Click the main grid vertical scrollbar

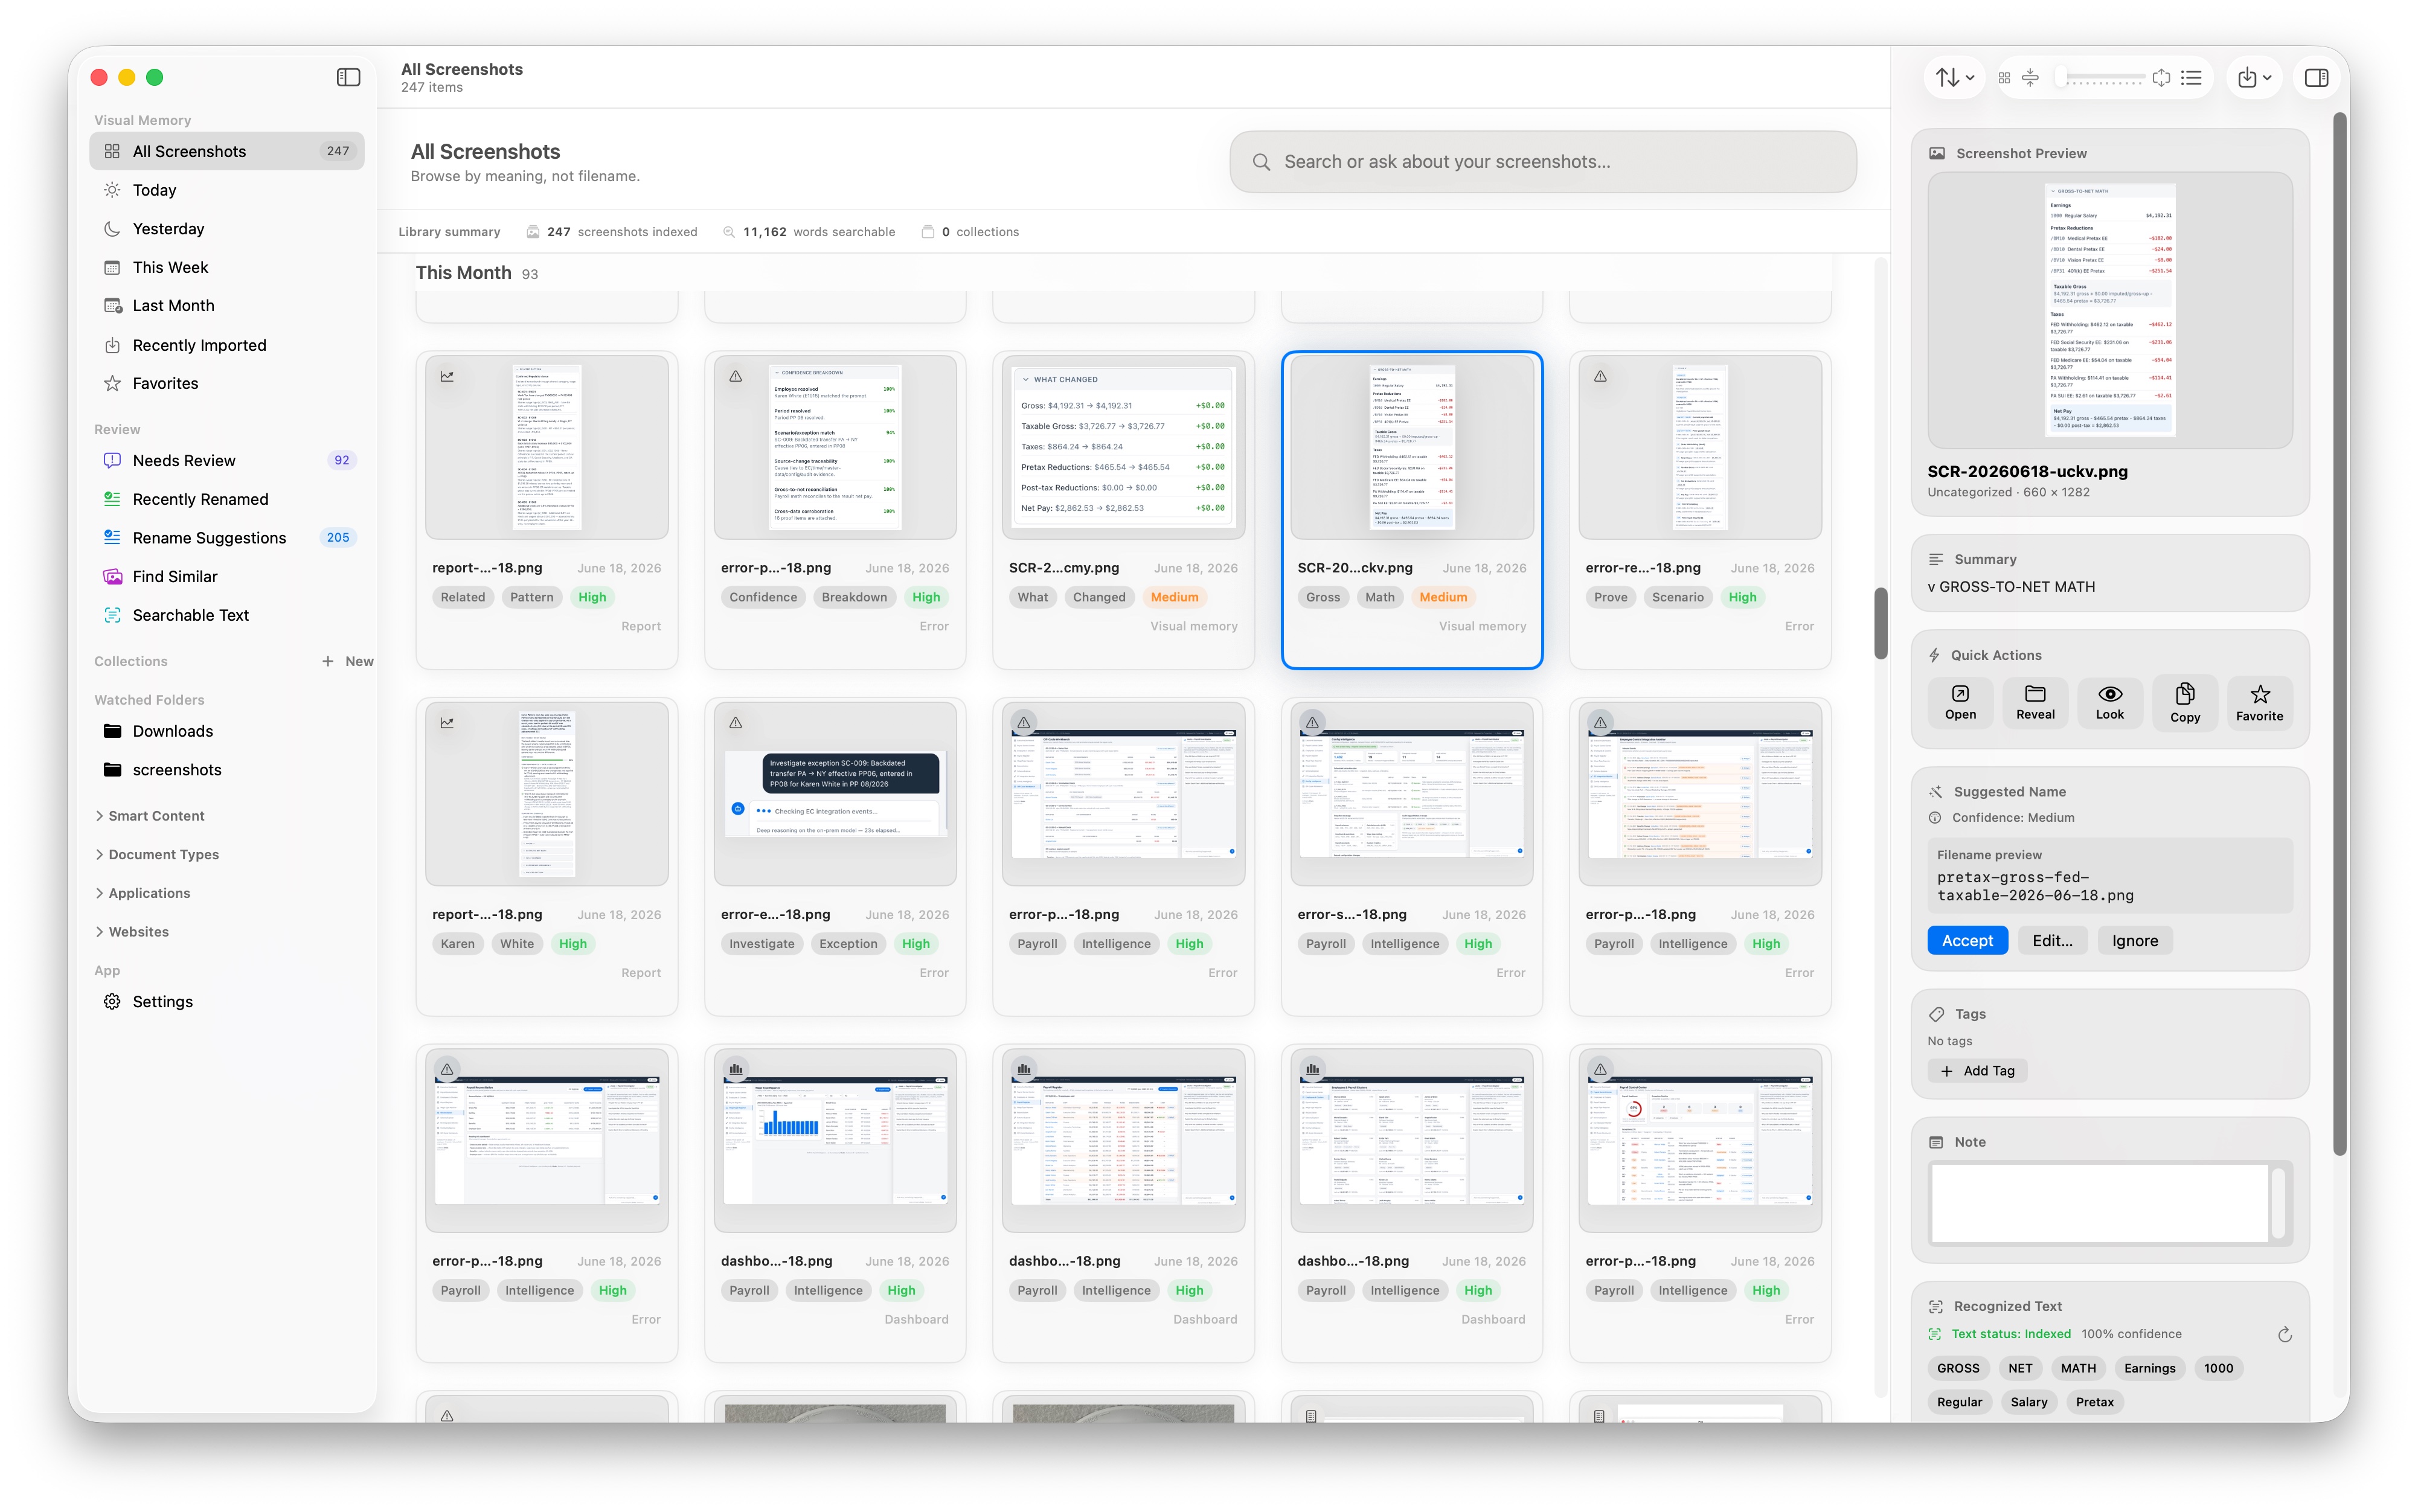(x=1880, y=623)
